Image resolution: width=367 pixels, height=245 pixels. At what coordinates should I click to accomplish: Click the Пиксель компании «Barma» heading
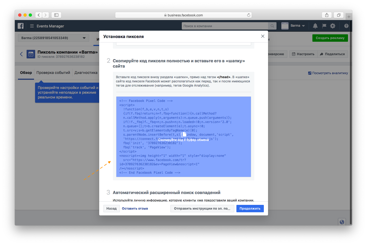(x=68, y=52)
